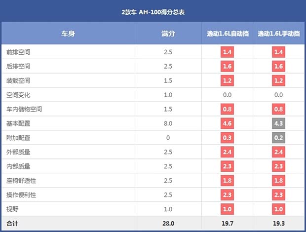306x232 pixels.
Task: Click the gray 4.3 score badge
Action: tap(278, 123)
